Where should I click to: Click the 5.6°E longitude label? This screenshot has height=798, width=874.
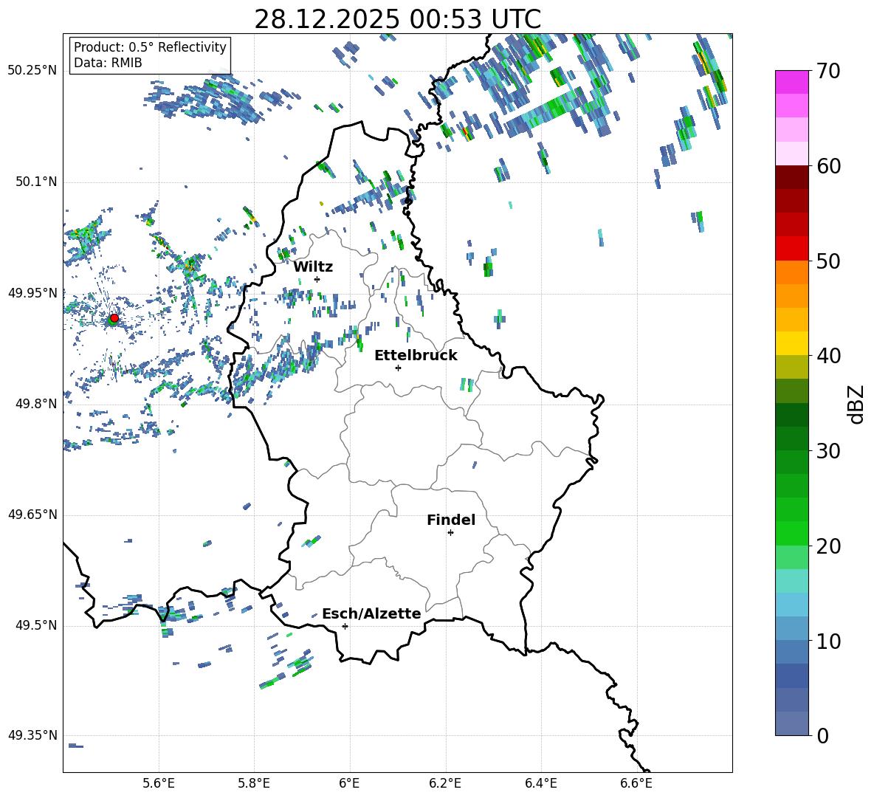point(159,783)
